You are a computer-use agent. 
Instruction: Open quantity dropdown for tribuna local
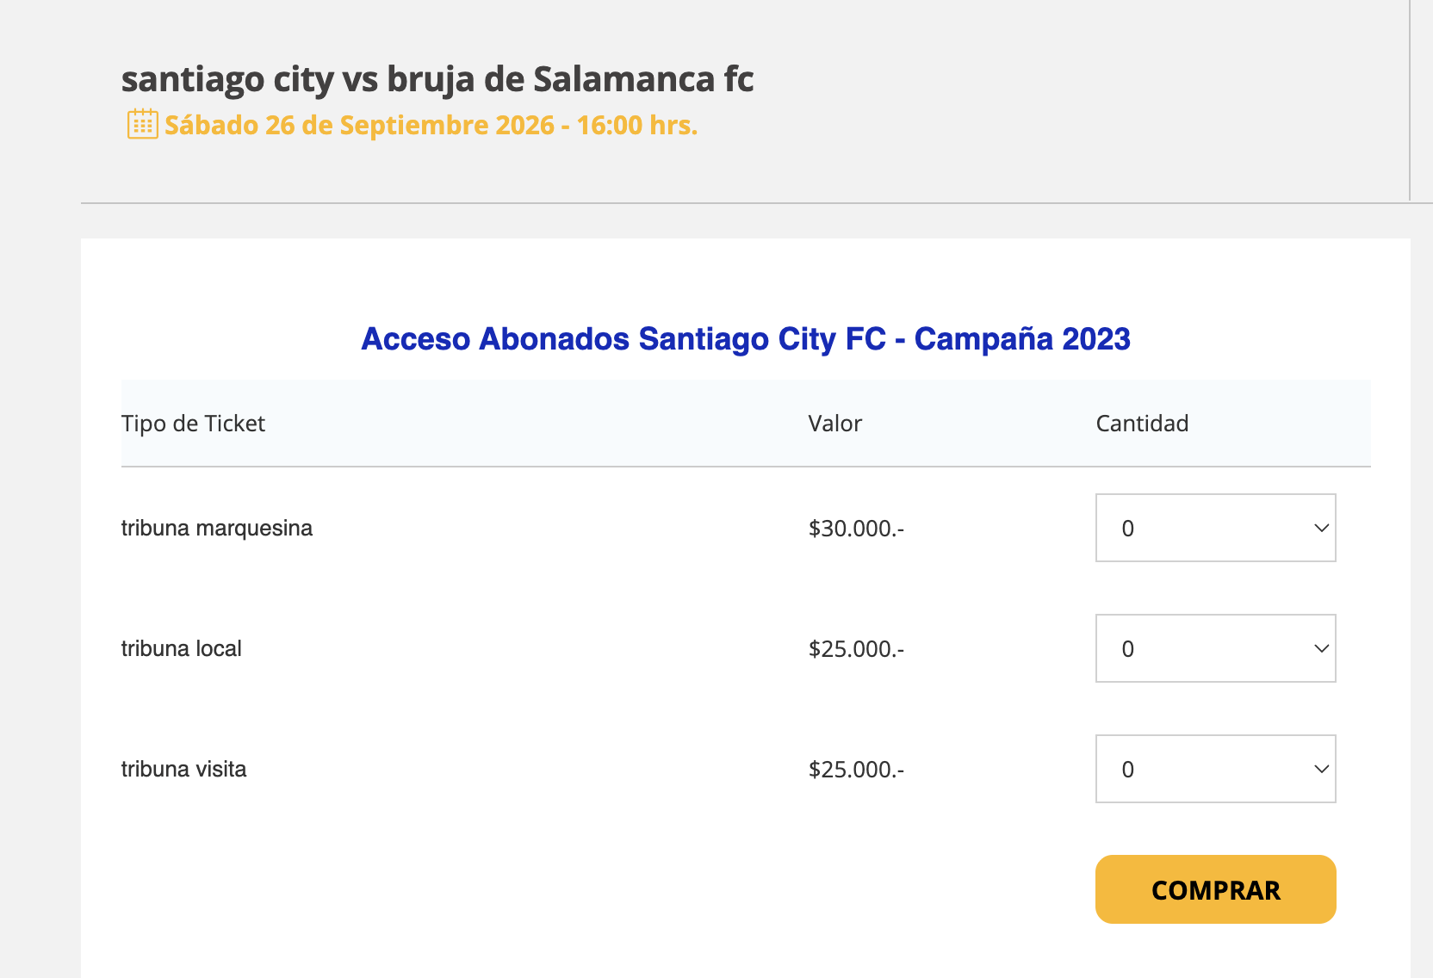(1215, 648)
